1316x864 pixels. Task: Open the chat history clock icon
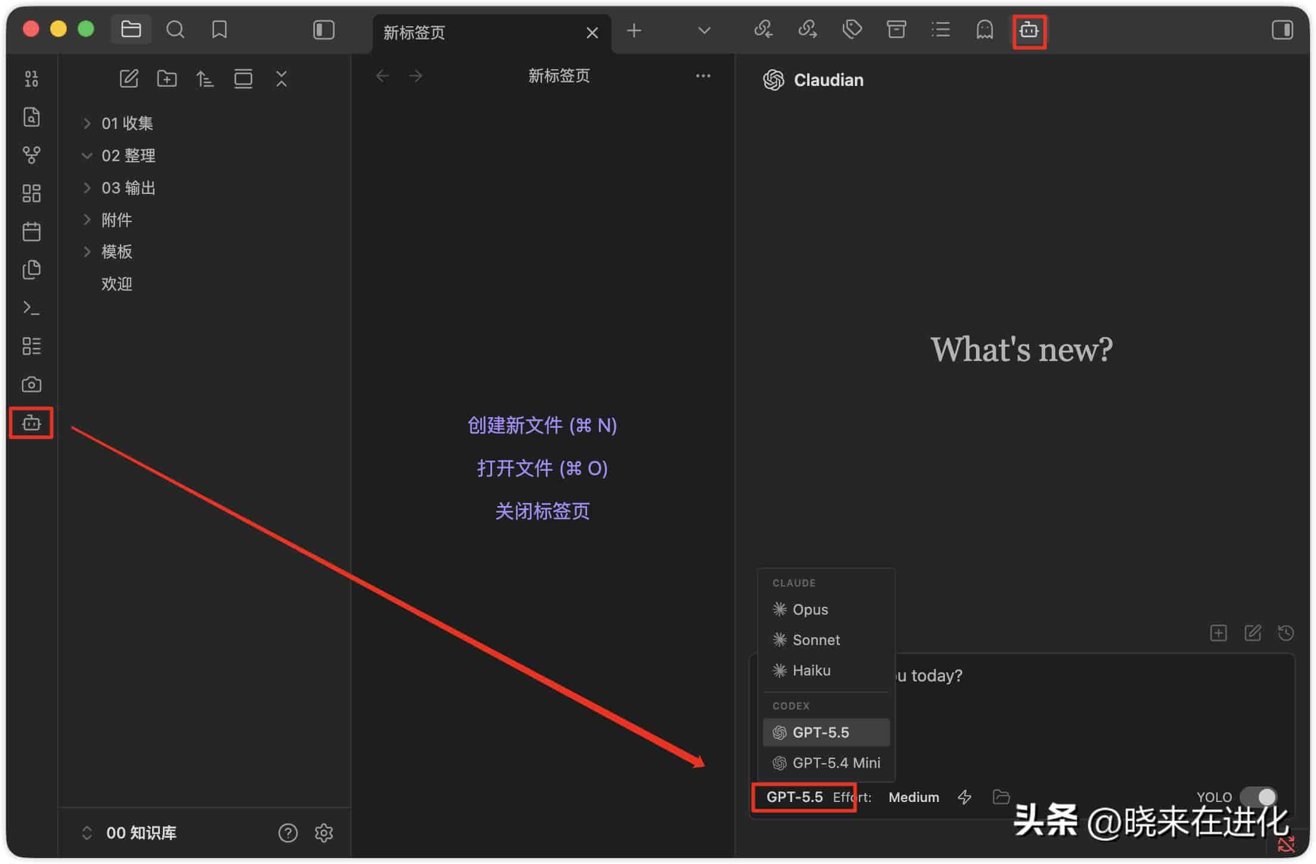[x=1286, y=632]
